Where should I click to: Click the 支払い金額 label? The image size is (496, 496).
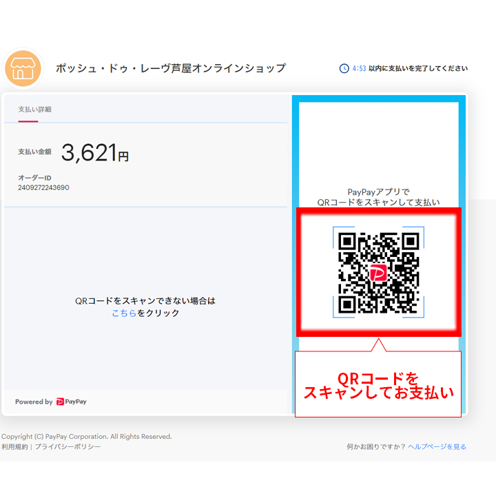click(34, 152)
